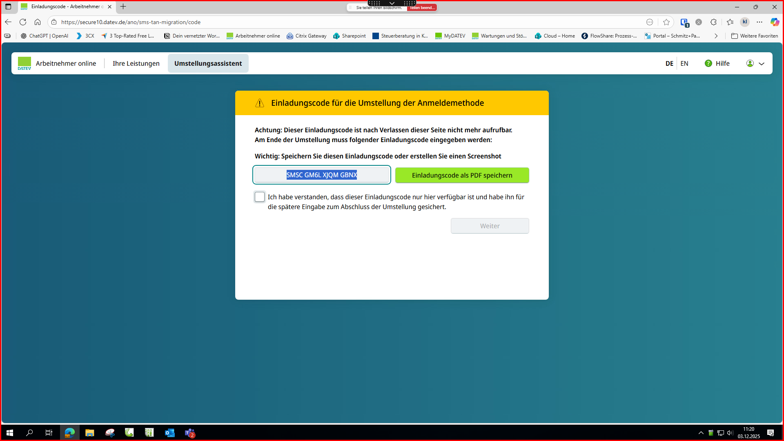Click Einladungscode als PDF speichern button
Image resolution: width=784 pixels, height=441 pixels.
pyautogui.click(x=462, y=175)
